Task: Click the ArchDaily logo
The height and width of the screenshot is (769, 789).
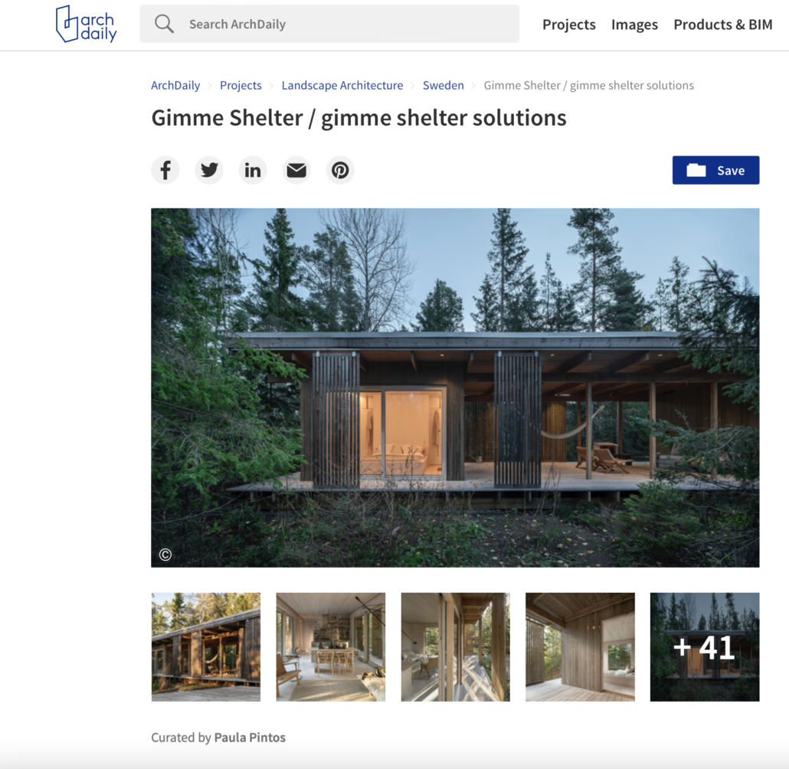Action: 86,25
